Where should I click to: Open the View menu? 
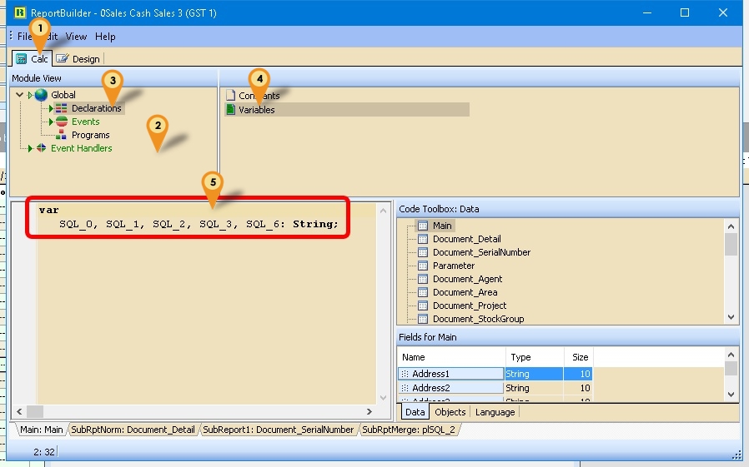click(76, 37)
